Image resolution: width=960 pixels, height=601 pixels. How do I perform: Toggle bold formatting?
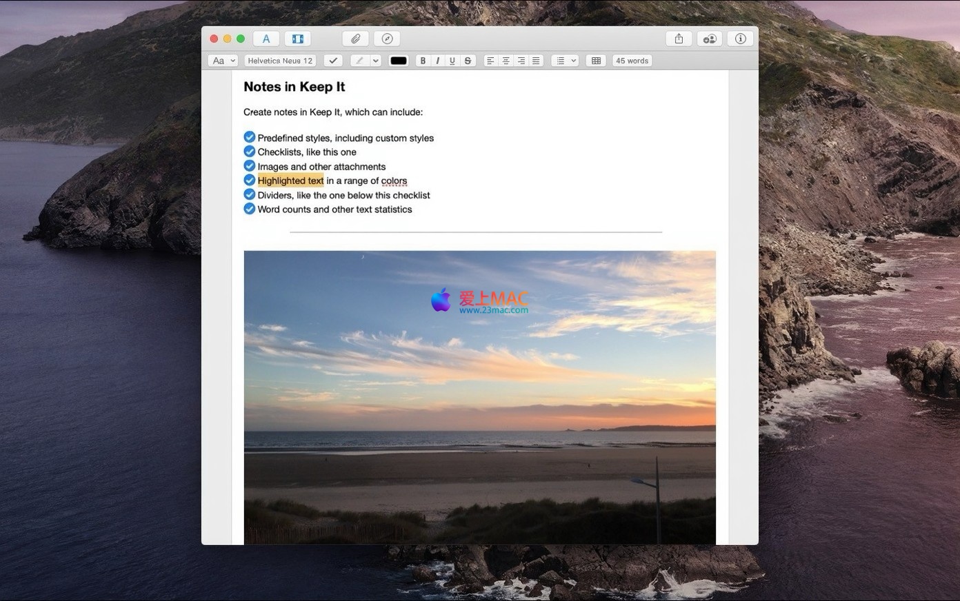[423, 61]
